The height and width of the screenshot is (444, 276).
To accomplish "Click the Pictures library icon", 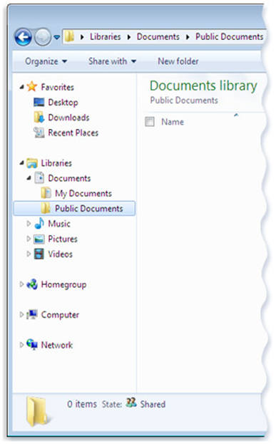I will (x=39, y=239).
